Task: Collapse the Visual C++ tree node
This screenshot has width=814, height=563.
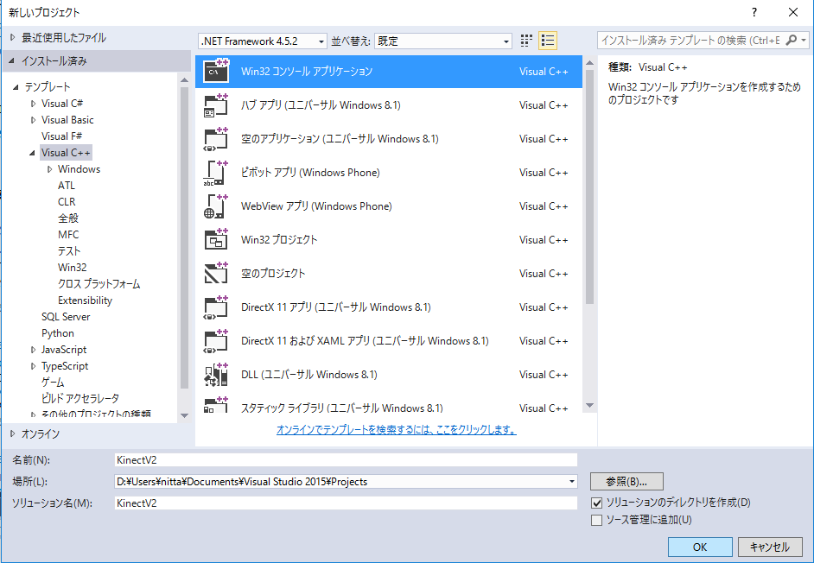Action: tap(32, 153)
